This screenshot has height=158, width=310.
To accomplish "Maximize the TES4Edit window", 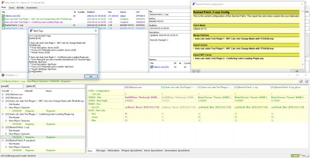I will (297, 75).
